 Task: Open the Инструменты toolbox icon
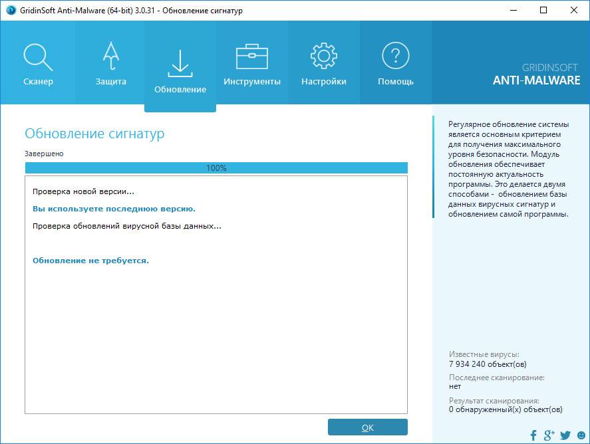[x=251, y=56]
